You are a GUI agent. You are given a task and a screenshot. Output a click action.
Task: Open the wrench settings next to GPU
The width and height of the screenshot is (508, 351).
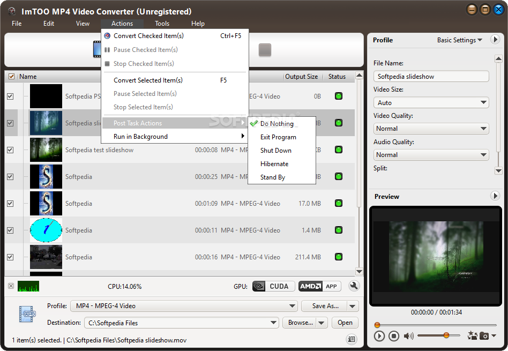point(354,286)
